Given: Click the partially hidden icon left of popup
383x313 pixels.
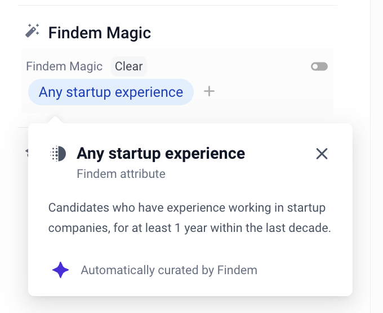Looking at the screenshot, I should pyautogui.click(x=26, y=152).
